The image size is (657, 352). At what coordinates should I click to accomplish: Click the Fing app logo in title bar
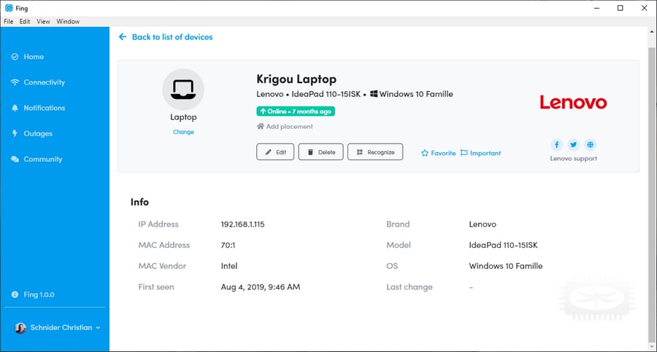point(8,8)
